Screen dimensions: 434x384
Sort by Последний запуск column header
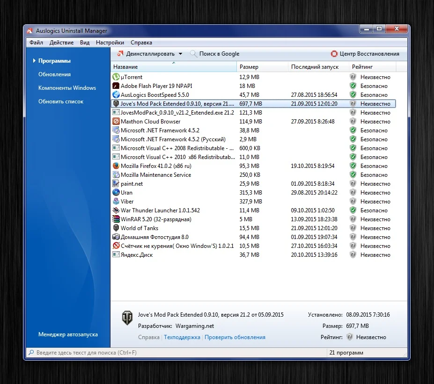point(318,67)
